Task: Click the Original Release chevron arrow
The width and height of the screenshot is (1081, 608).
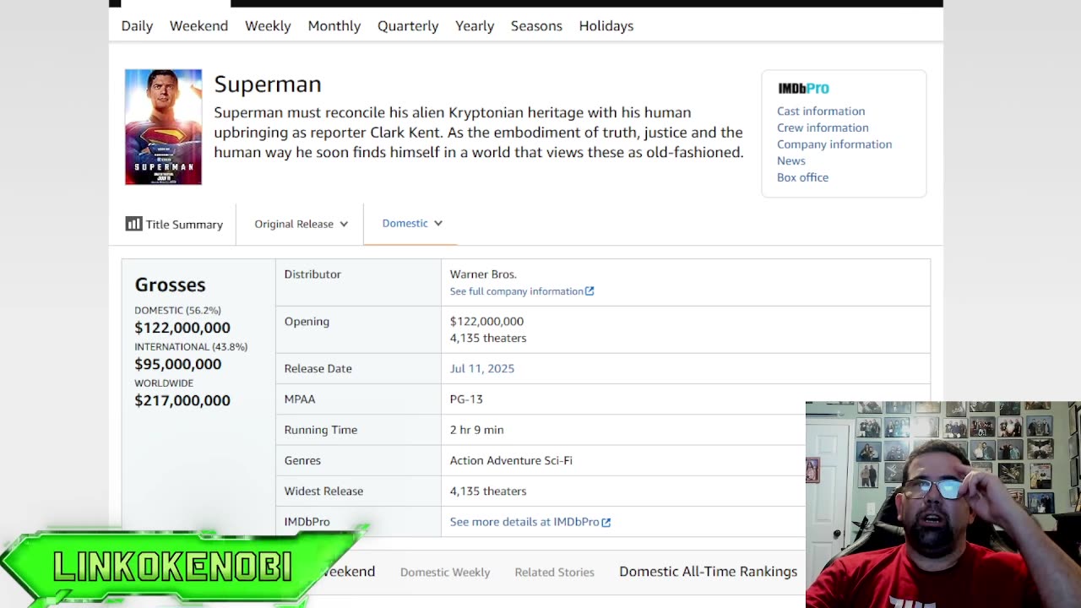Action: tap(344, 224)
